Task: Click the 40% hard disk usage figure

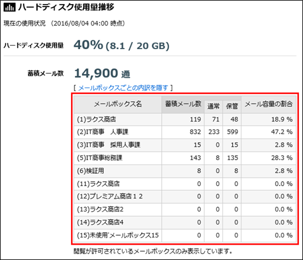Action: click(88, 45)
